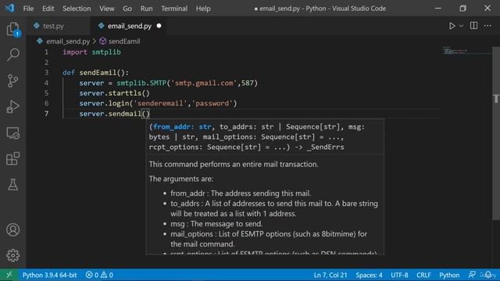Restore down the VS Code window
This screenshot has width=500, height=281.
pos(462,9)
